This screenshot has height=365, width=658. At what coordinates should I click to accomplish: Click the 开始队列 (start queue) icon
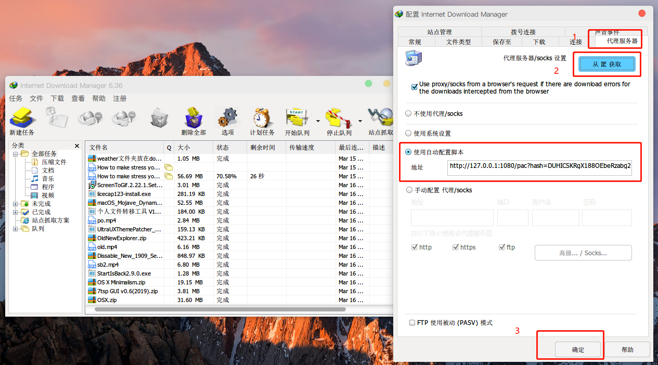pos(297,119)
